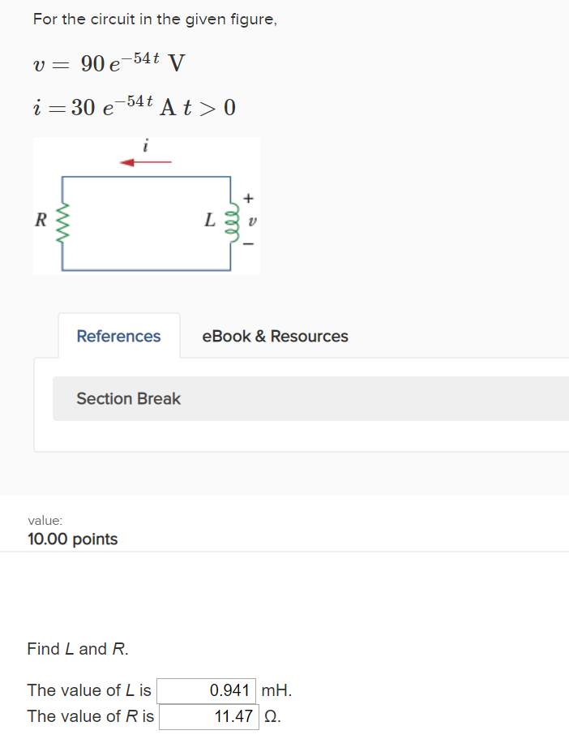
Task: Click the voltage equation 90e^-54t V
Action: tap(109, 62)
